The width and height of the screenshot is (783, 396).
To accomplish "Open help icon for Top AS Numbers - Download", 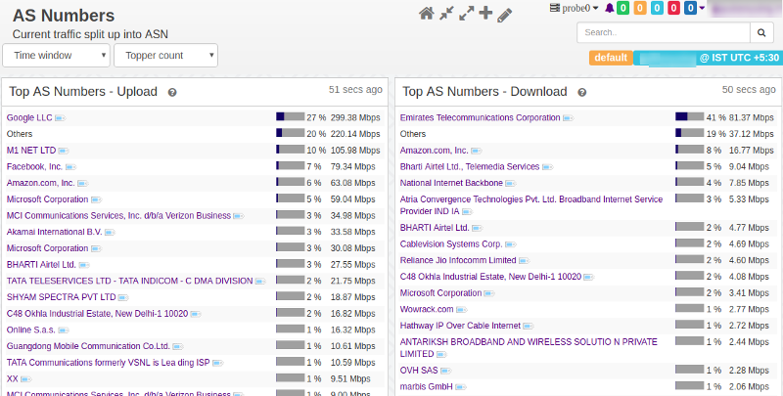I will 581,93.
